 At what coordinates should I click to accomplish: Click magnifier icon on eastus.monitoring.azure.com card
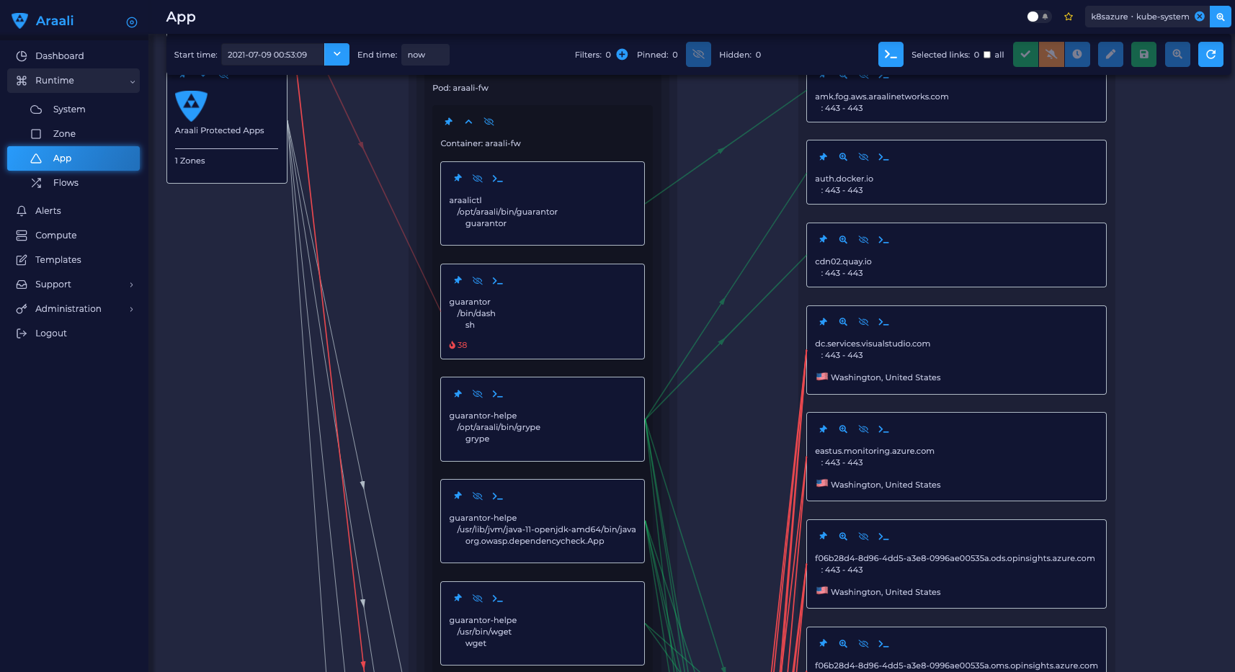point(843,429)
